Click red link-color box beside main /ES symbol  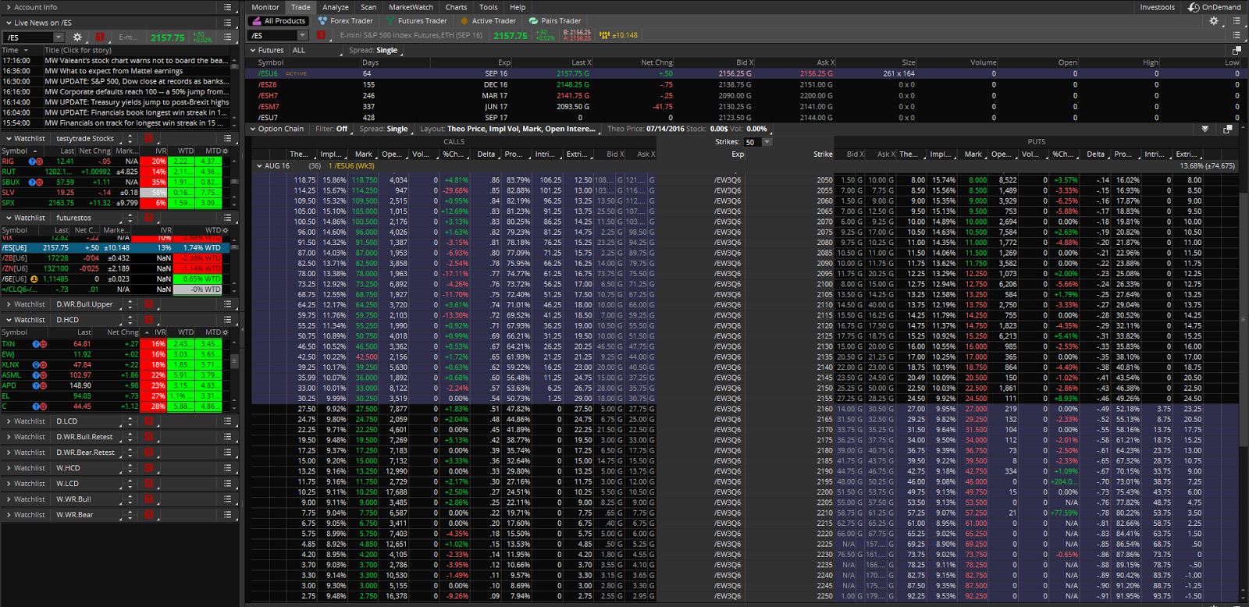tap(322, 35)
